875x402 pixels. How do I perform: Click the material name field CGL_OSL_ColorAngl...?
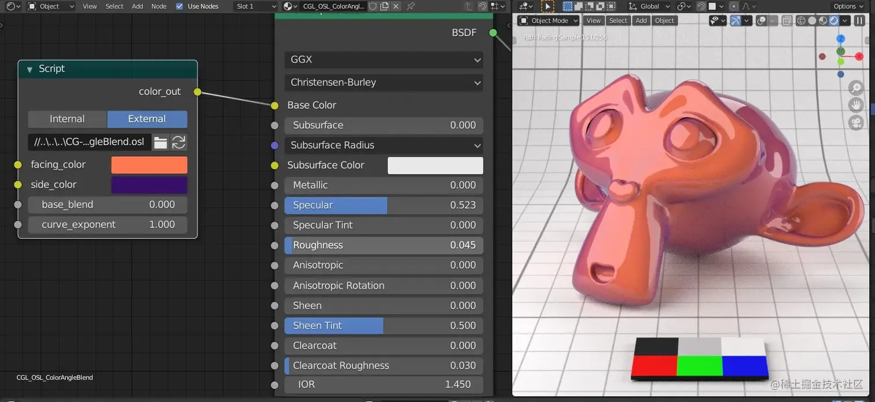tap(333, 6)
